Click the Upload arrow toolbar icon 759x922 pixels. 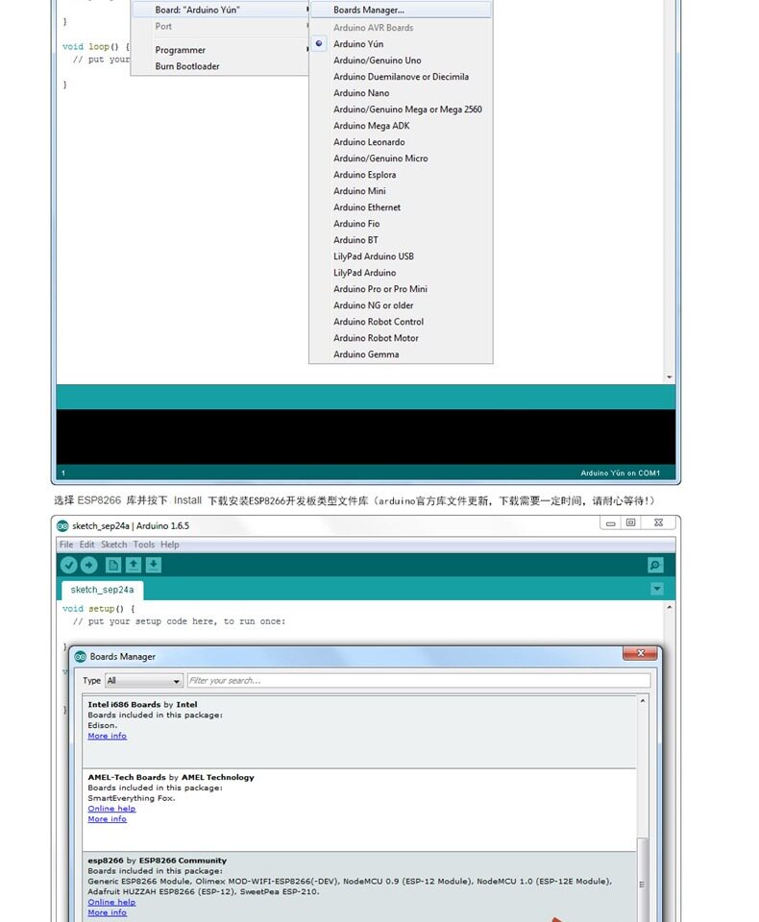point(88,565)
